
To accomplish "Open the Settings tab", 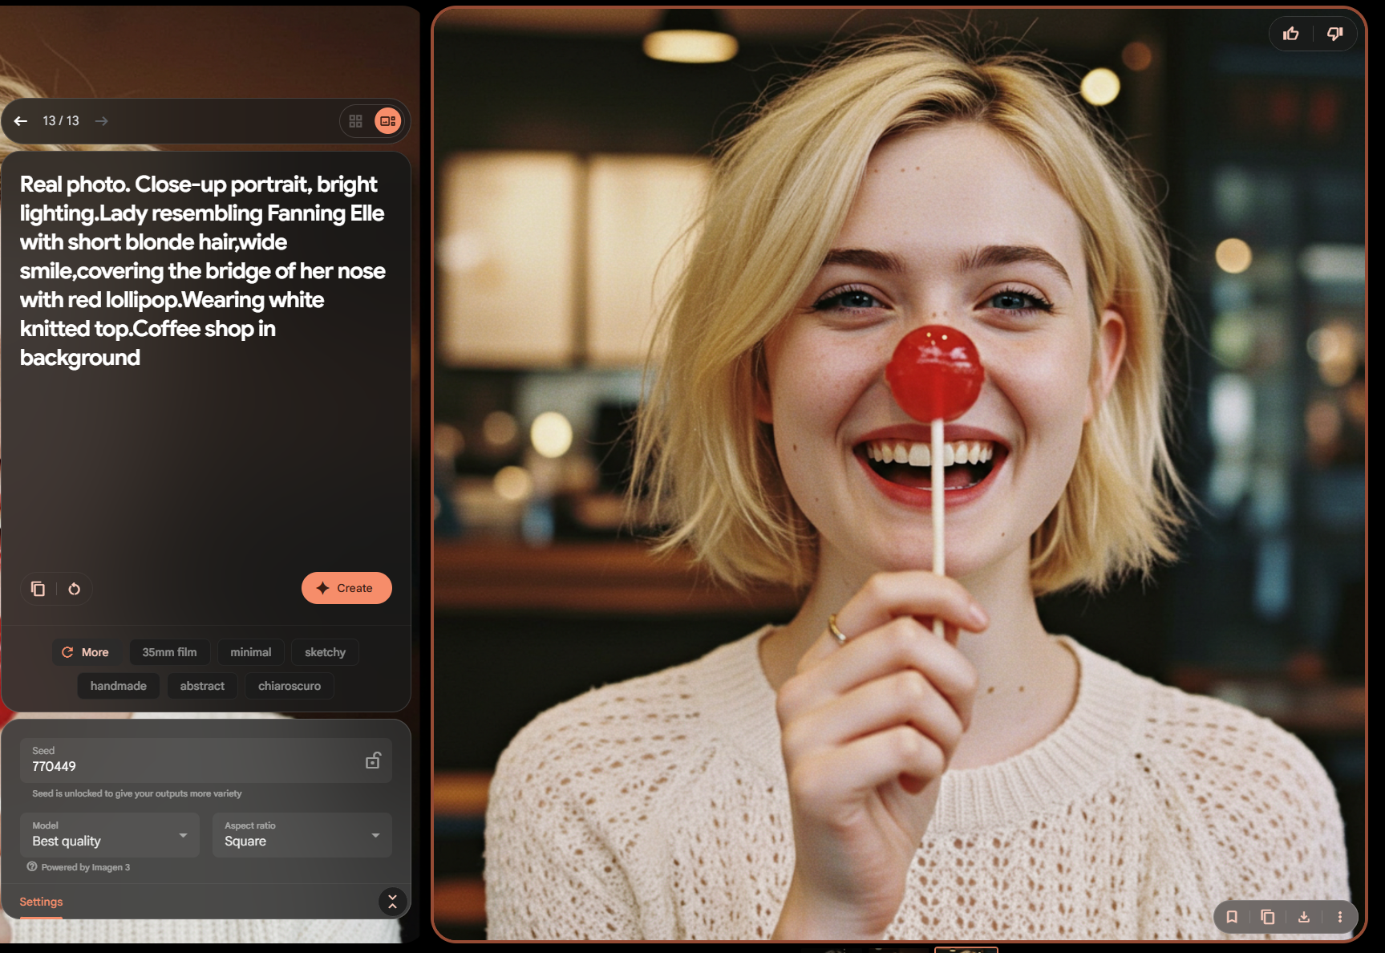I will [x=41, y=902].
